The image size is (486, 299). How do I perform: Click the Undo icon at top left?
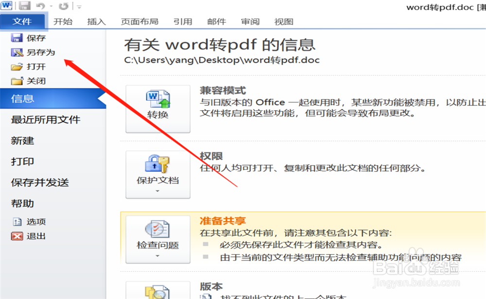point(40,5)
